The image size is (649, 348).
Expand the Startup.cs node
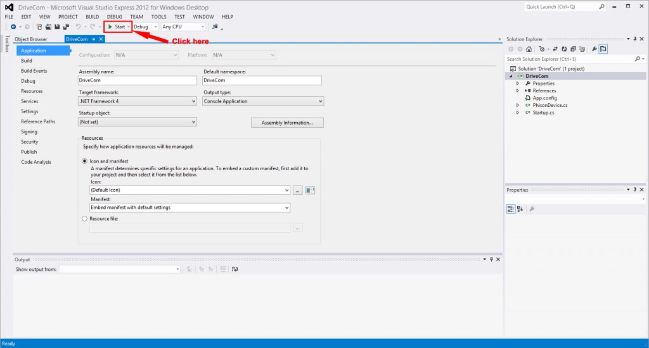(x=517, y=113)
